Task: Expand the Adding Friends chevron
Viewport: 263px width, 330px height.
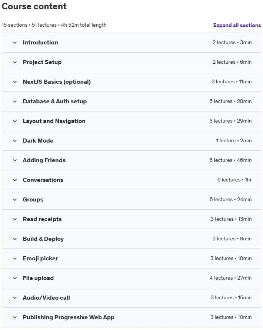Action: (x=15, y=160)
